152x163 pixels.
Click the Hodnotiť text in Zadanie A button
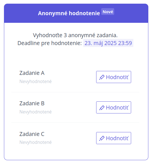(x=117, y=77)
